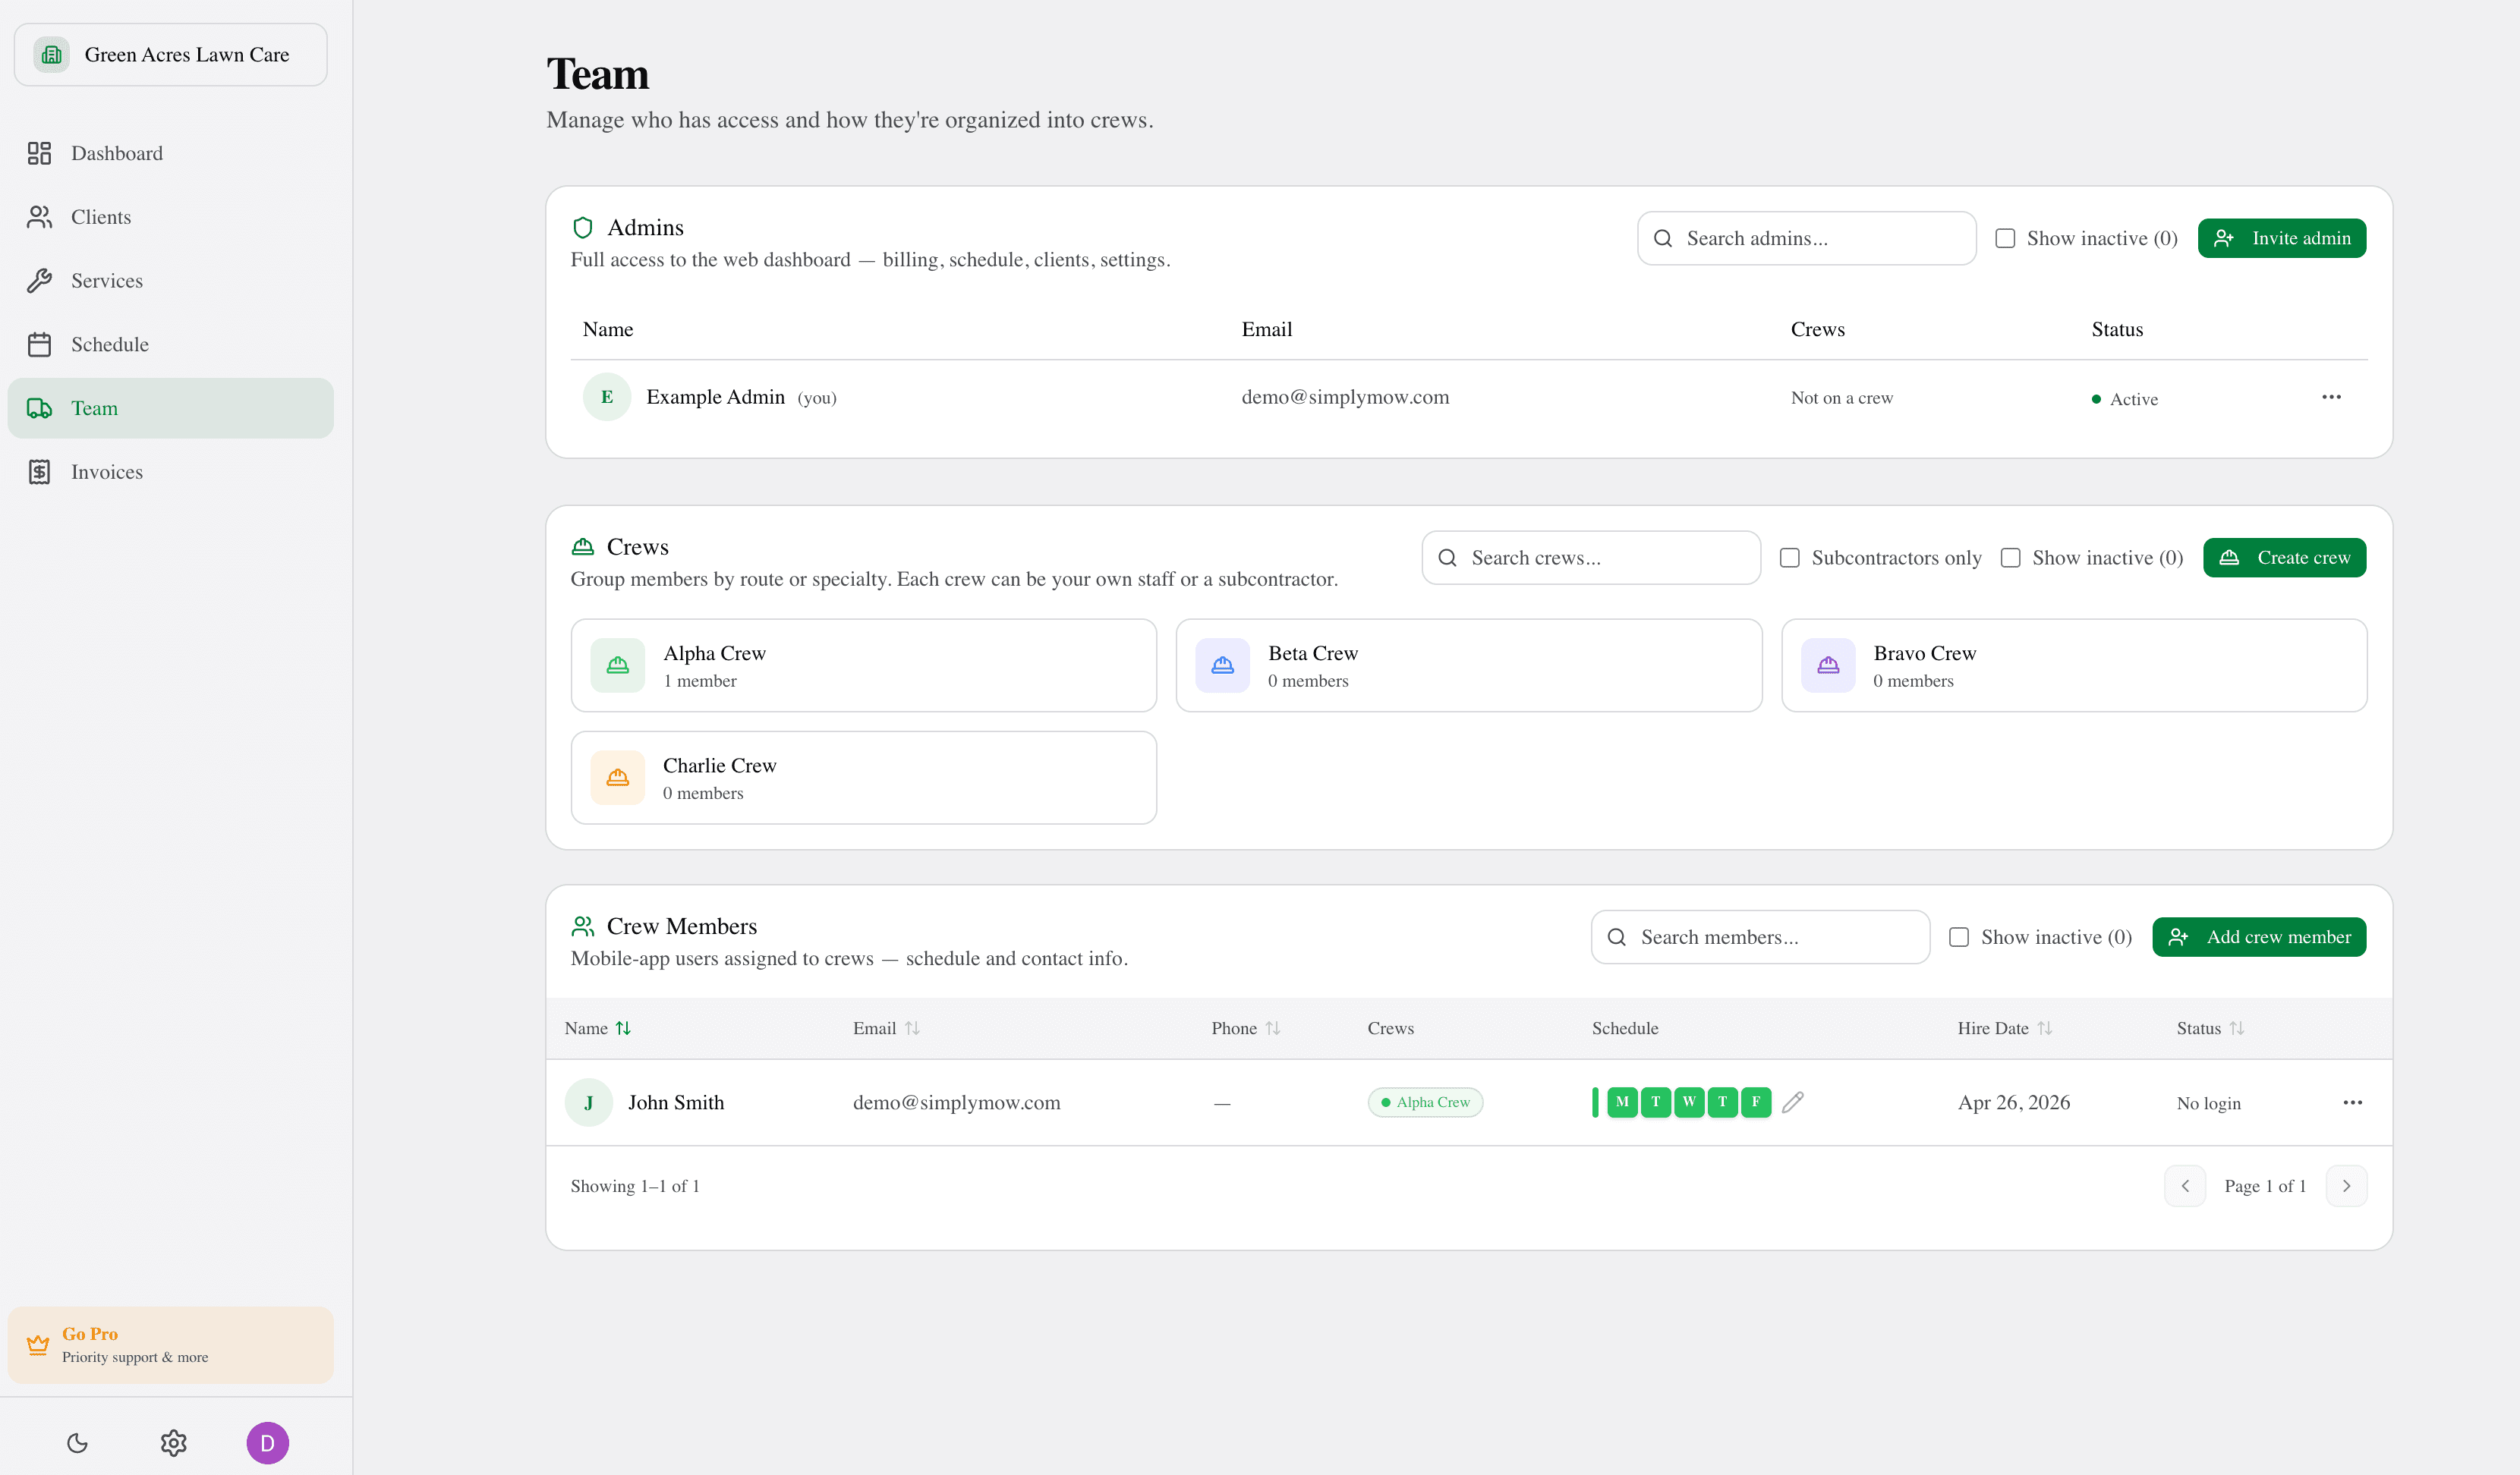This screenshot has height=1475, width=2520.
Task: Click the Invite admin button
Action: click(x=2281, y=237)
